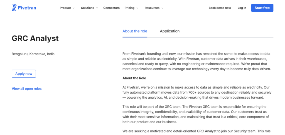Expand the Pricing chevron arrow

[137, 8]
